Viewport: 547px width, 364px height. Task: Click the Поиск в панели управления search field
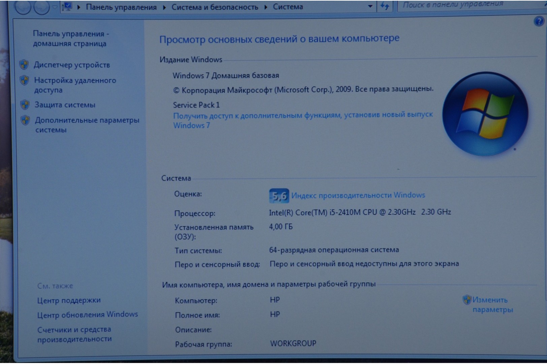465,5
